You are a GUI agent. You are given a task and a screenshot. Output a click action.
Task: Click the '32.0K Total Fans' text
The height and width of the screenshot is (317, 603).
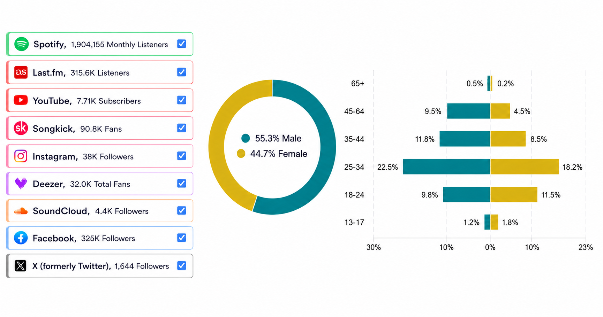pyautogui.click(x=100, y=184)
